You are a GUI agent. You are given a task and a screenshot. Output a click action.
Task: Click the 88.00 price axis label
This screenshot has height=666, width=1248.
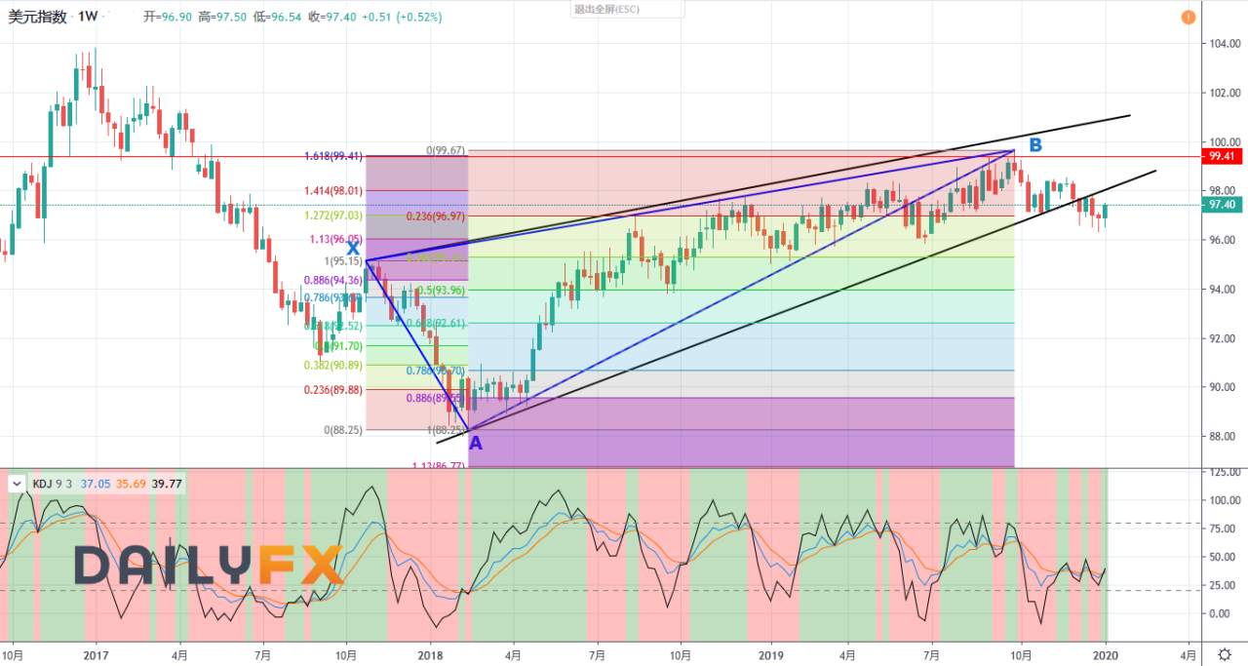coord(1224,436)
